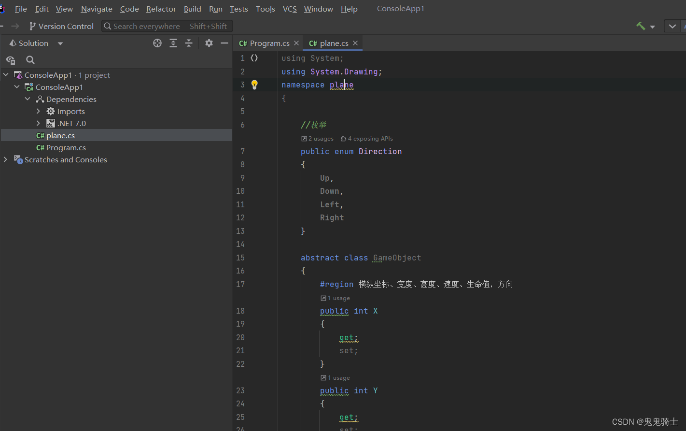Viewport: 686px width, 431px height.
Task: Click the build hammer icon
Action: [x=641, y=26]
